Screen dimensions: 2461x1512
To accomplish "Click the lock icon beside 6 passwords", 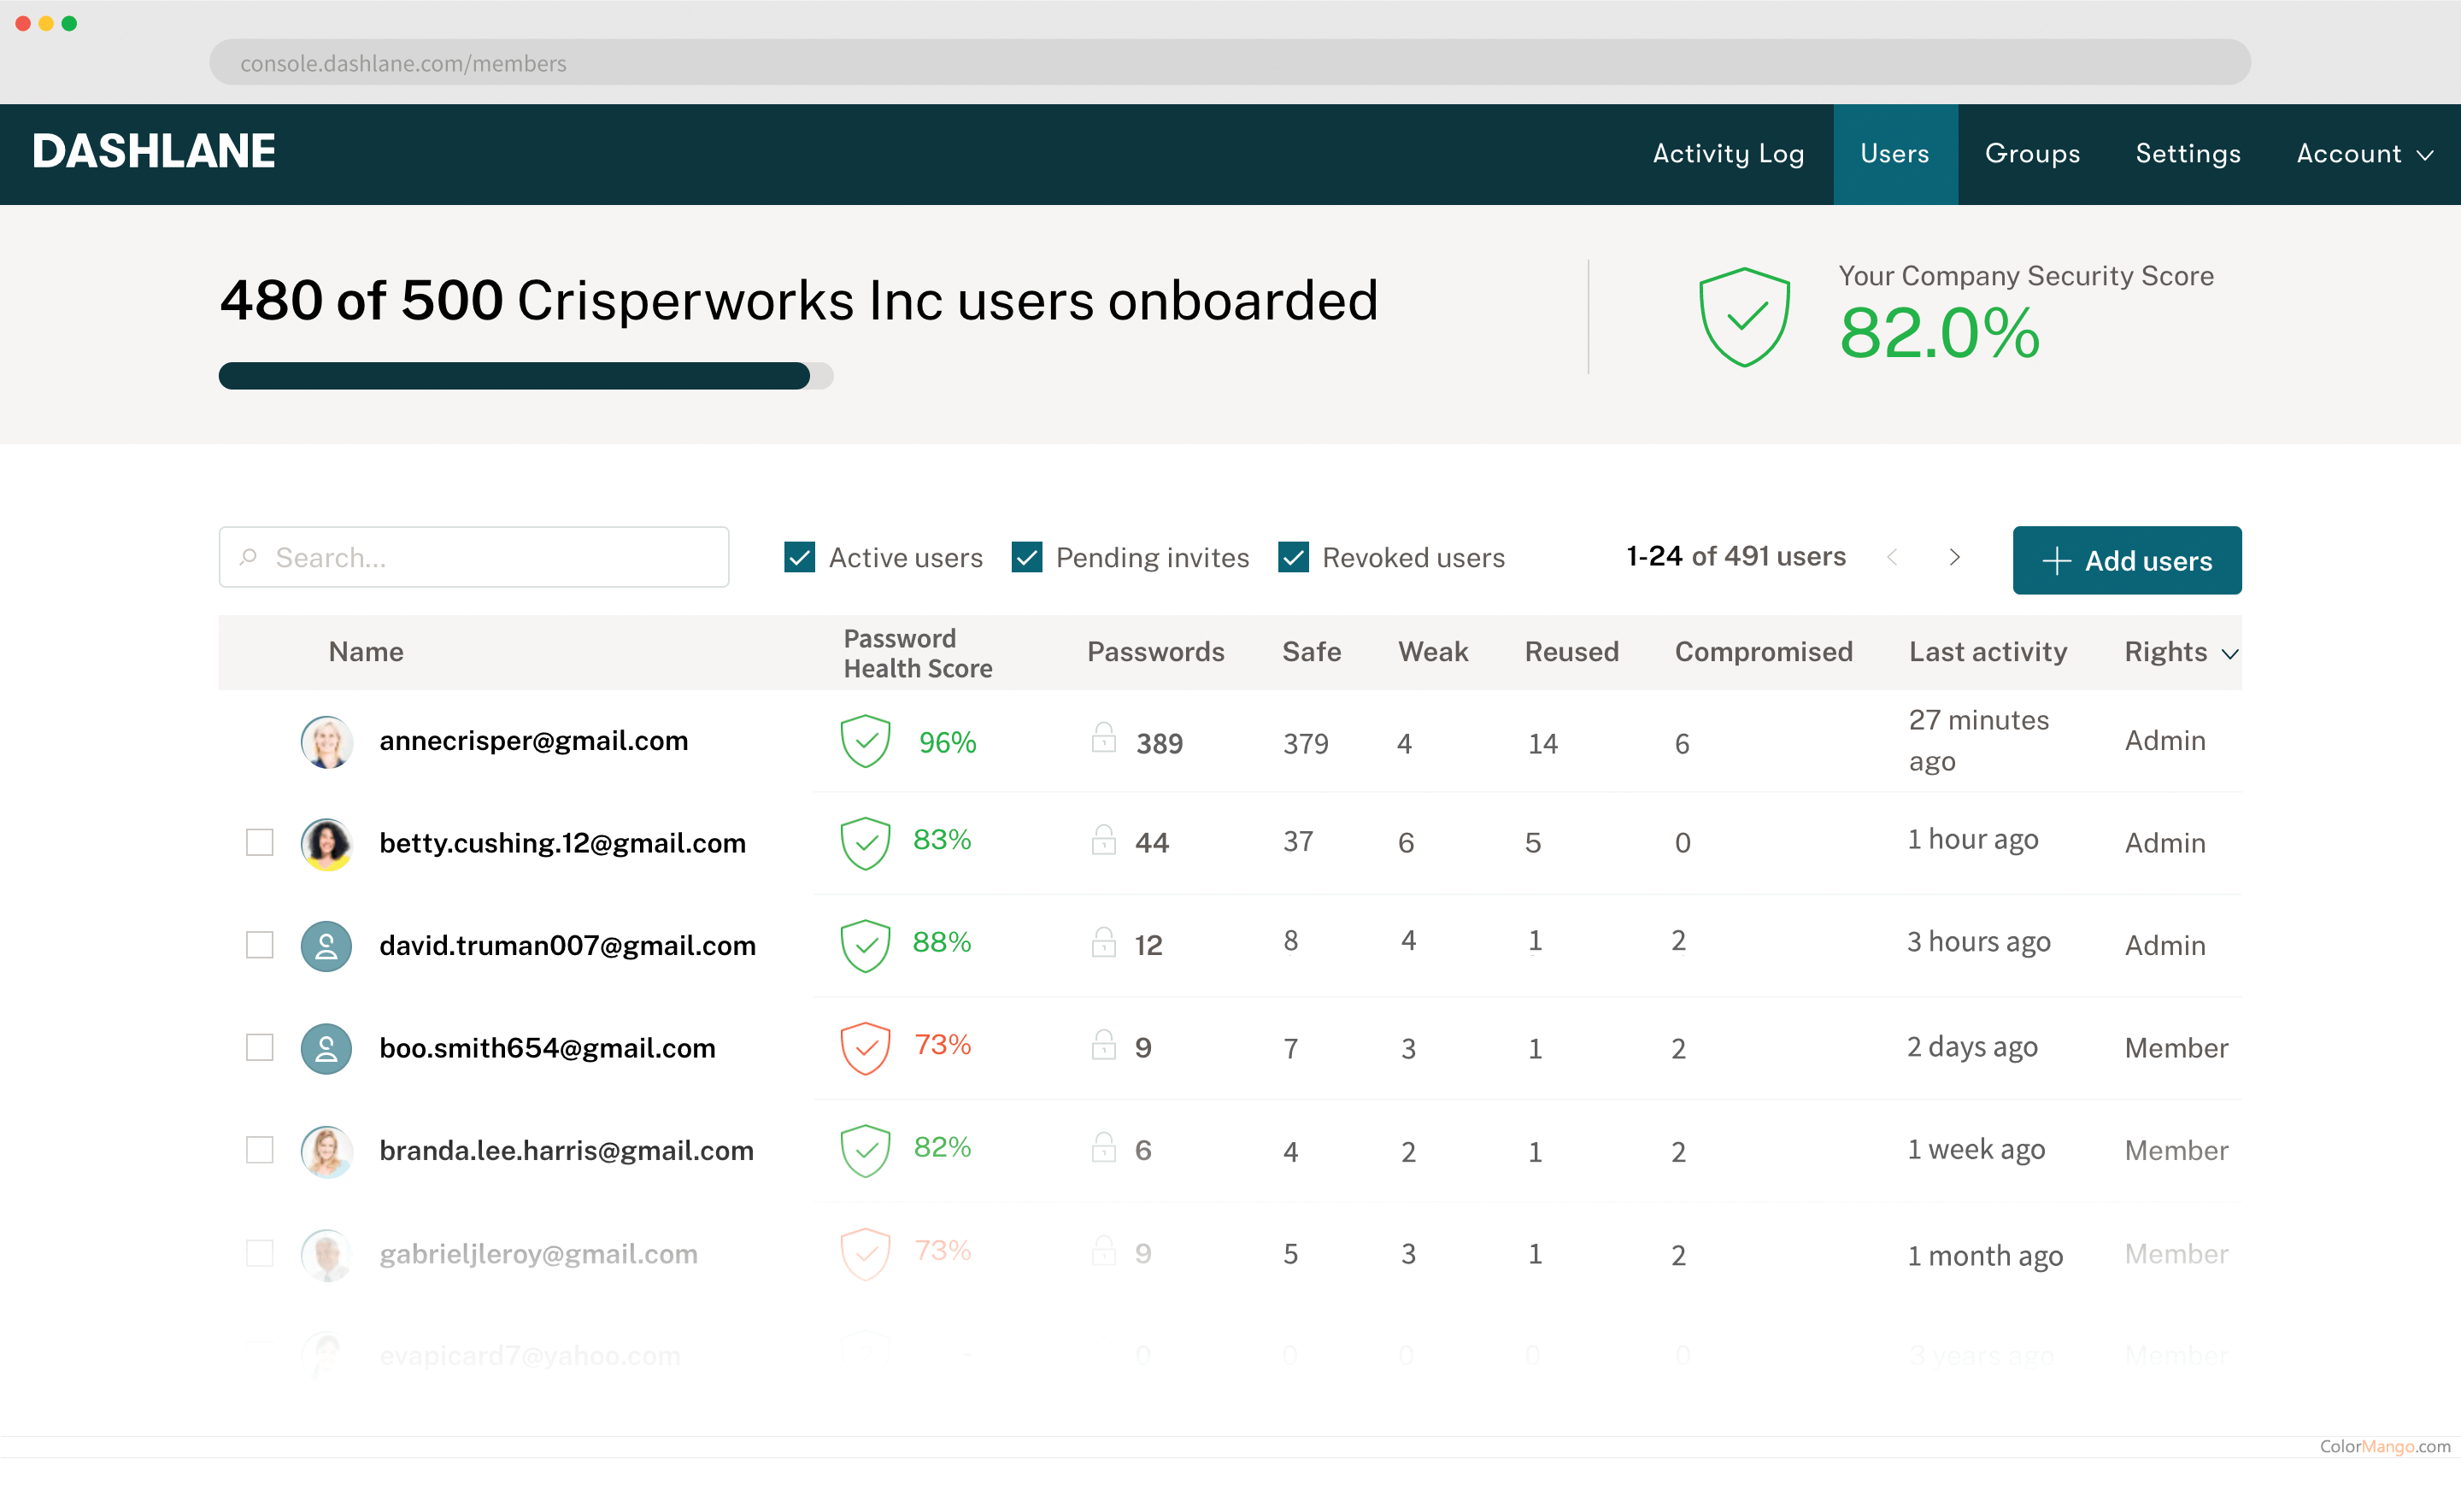I will pos(1103,1148).
